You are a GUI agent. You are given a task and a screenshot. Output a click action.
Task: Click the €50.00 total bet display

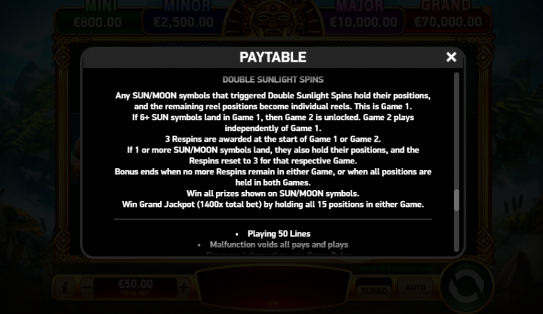click(x=135, y=288)
